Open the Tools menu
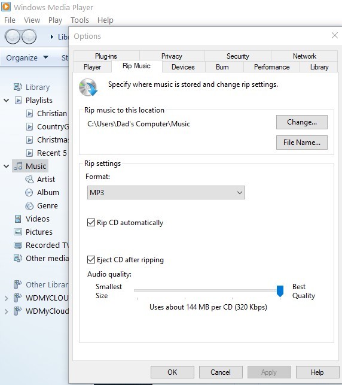342x385 pixels. (80, 20)
